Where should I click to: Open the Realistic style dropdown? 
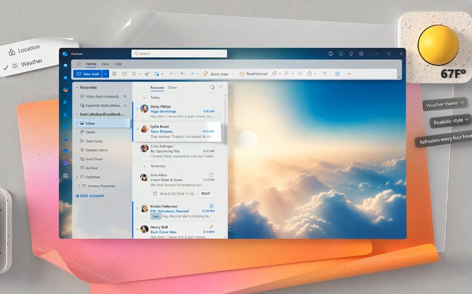point(451,121)
